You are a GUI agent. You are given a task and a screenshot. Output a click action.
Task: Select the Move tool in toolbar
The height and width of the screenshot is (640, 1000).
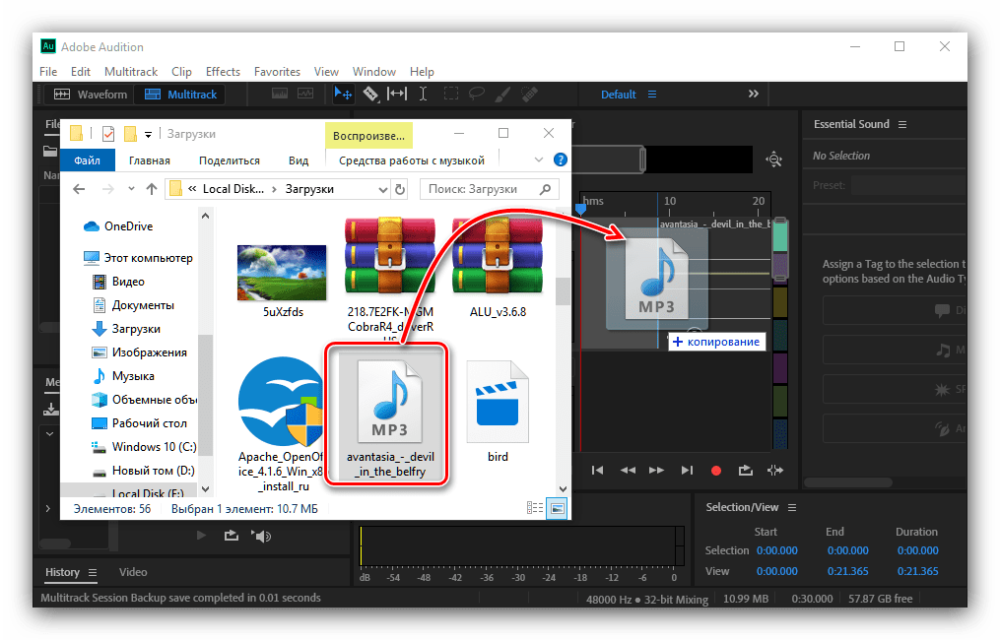coord(344,95)
